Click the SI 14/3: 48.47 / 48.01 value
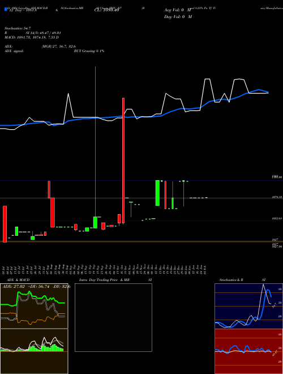 [x=44, y=33]
